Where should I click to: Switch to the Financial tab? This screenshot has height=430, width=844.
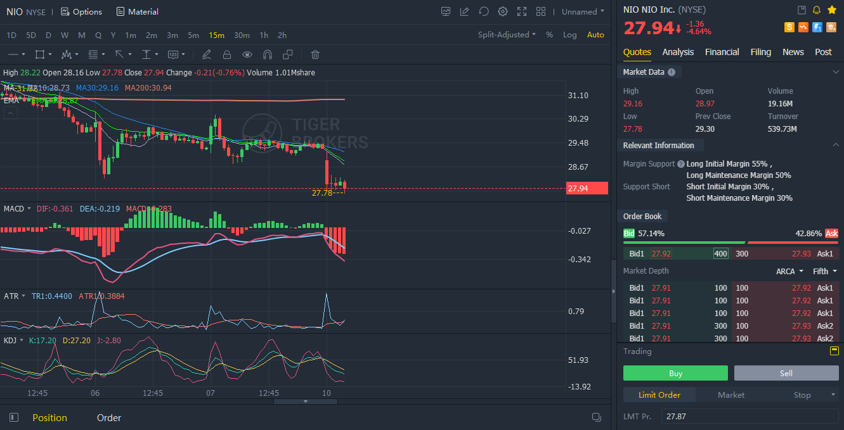click(x=722, y=52)
